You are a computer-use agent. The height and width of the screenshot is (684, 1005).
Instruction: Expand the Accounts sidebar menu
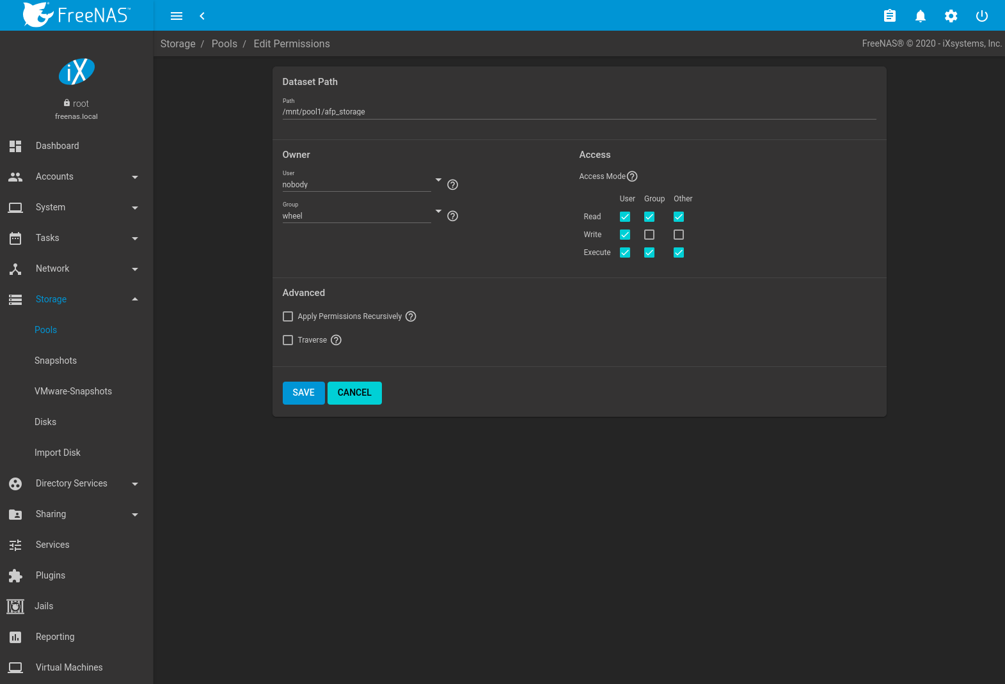point(74,176)
